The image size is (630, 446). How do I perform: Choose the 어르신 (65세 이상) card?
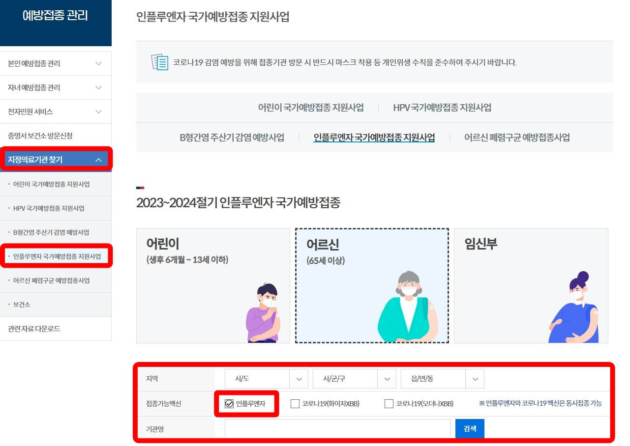tap(372, 285)
